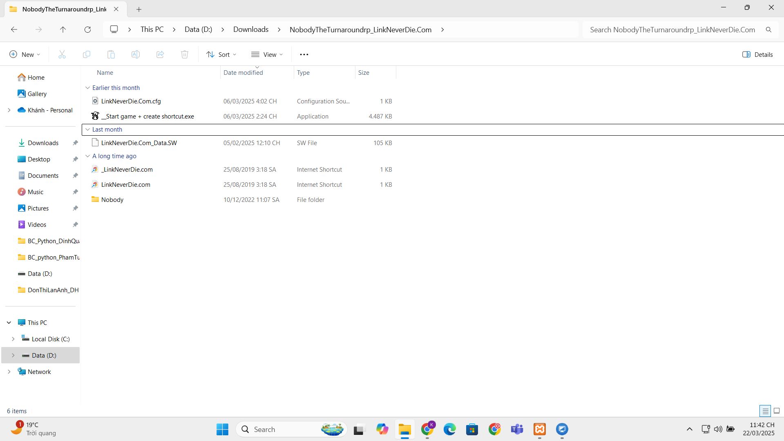784x441 pixels.
Task: Click the Back navigation arrow
Action: [14, 29]
